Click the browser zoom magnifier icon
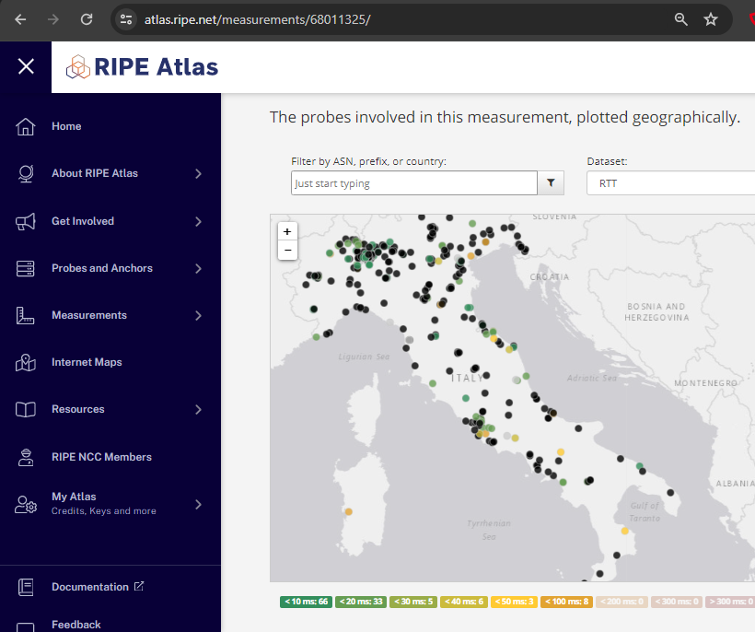The height and width of the screenshot is (632, 755). tap(680, 19)
